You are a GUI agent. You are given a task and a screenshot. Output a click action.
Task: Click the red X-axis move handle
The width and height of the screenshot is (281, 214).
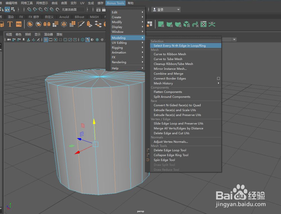coord(77,153)
